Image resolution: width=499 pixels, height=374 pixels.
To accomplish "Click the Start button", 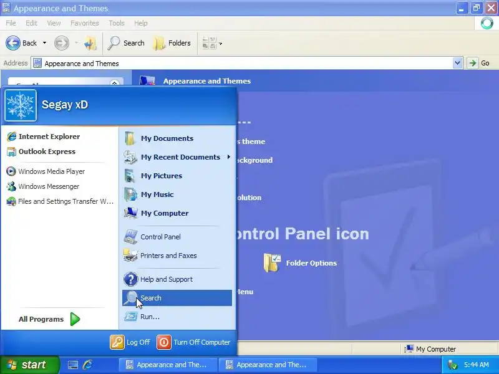I will tap(29, 365).
